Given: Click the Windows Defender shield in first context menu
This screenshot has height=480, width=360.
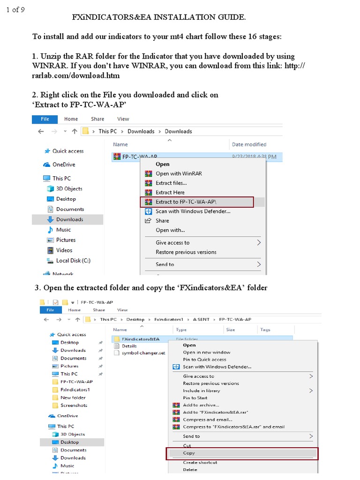Looking at the screenshot, I should [x=149, y=211].
